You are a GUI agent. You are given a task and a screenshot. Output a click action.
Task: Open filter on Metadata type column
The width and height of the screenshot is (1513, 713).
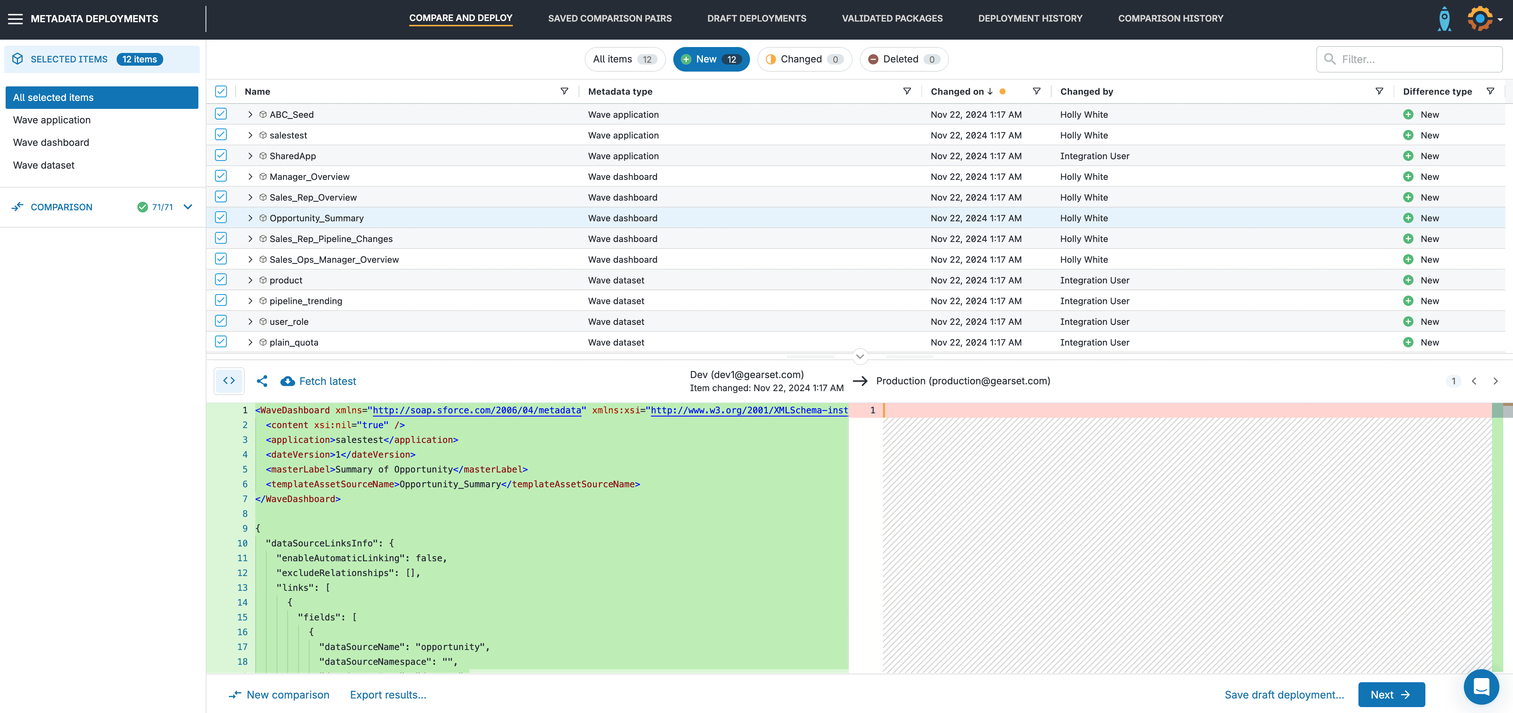pyautogui.click(x=907, y=91)
